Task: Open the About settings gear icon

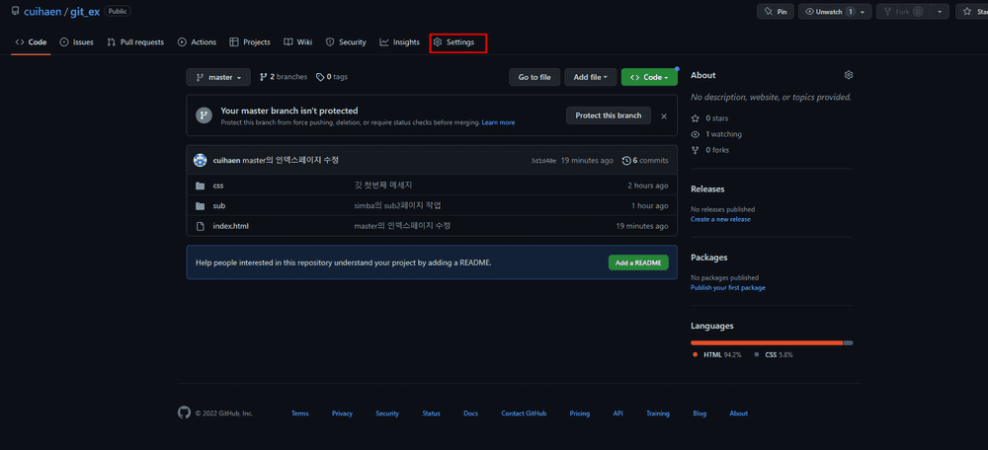Action: click(848, 75)
